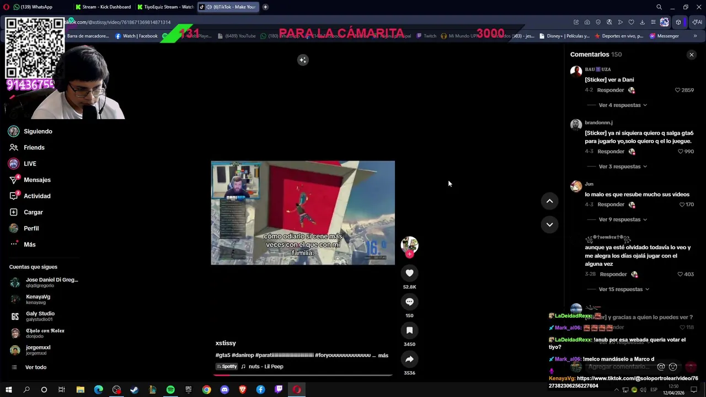The image size is (706, 397).
Task: Show more bookmarks with the double chevron
Action: pos(695,36)
